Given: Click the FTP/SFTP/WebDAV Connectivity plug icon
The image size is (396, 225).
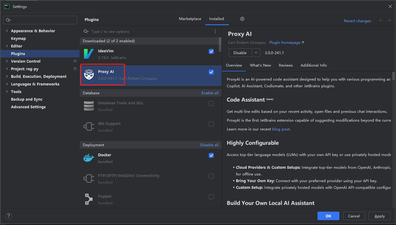Looking at the screenshot, I should [89, 179].
